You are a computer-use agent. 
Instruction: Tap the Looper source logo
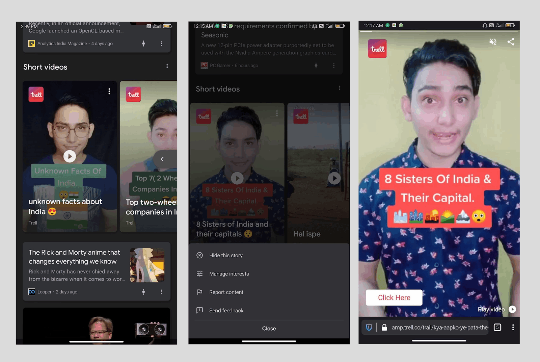[x=32, y=292]
